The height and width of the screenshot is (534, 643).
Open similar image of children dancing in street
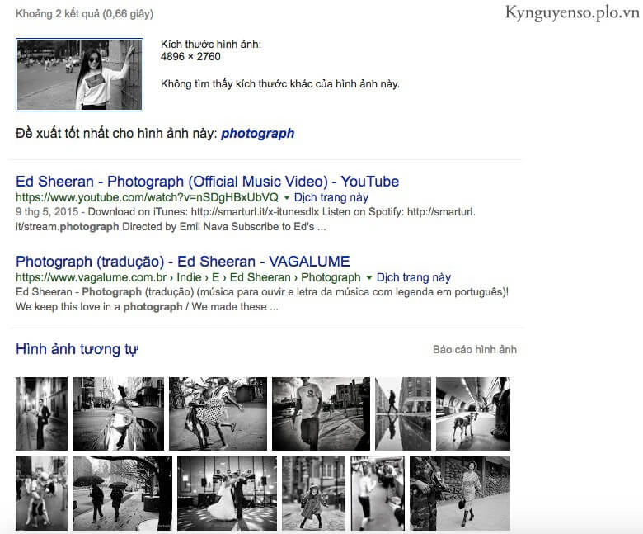218,413
